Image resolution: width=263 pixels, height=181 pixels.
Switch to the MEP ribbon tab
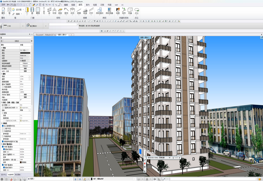[x=116, y=5]
